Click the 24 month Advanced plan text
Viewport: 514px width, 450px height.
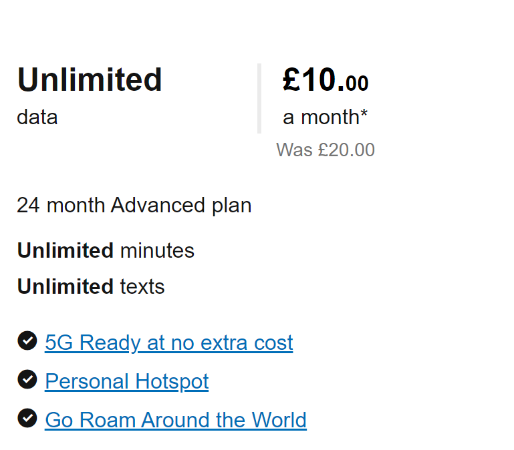(134, 206)
